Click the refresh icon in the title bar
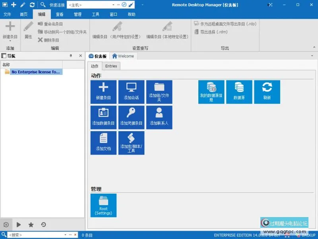 (x=32, y=5)
